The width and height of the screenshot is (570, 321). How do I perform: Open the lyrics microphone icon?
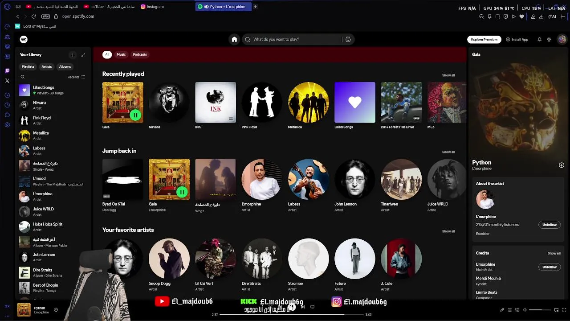pos(502,310)
